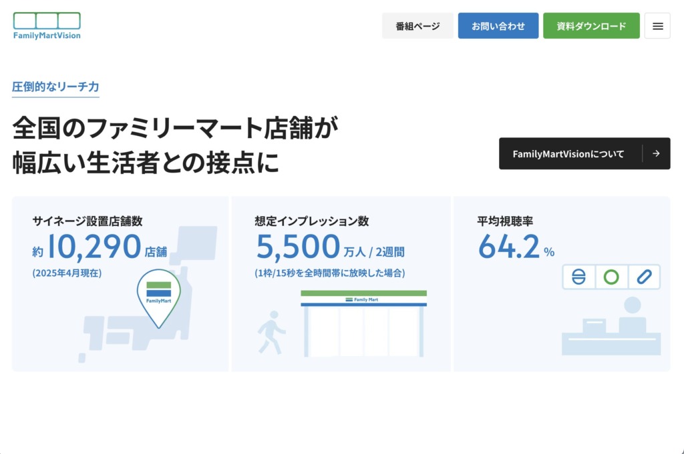
Task: Click the (2025年4月現在) note
Action: (67, 273)
